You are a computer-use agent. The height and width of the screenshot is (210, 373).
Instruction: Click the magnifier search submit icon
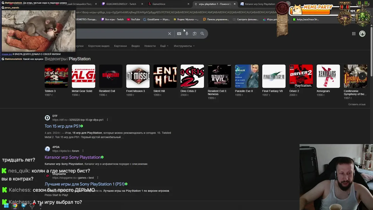(202, 34)
